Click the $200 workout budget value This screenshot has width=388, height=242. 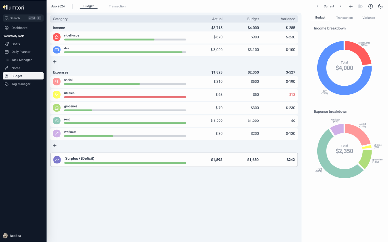255,134
